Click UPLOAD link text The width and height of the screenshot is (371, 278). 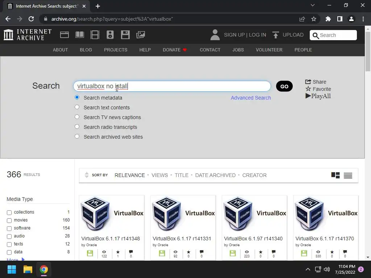(293, 35)
